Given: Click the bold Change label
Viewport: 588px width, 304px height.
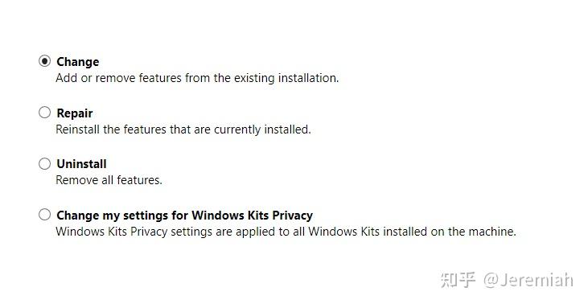Looking at the screenshot, I should point(78,62).
